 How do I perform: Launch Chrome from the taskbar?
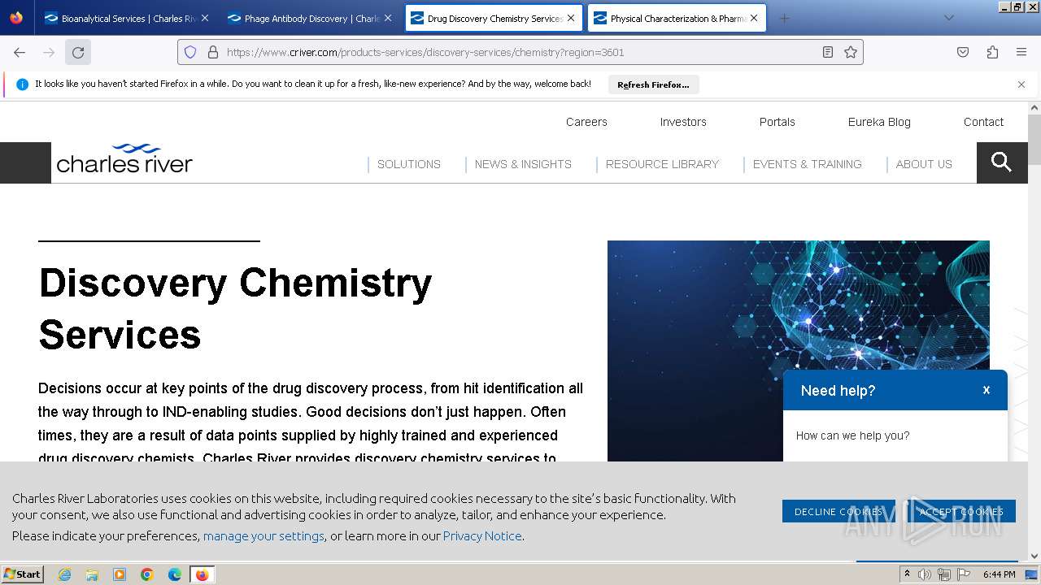click(147, 574)
